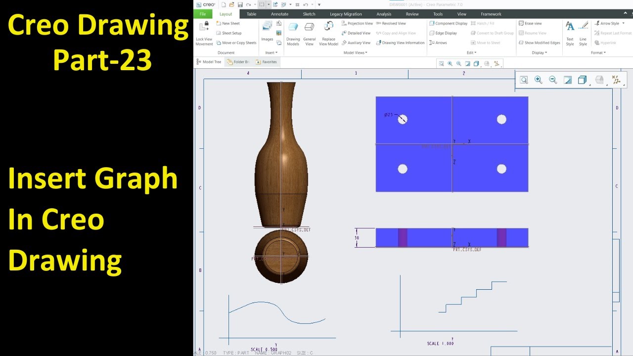Click the Images insert icon
Viewport: 633px width, 356px height.
(x=267, y=31)
